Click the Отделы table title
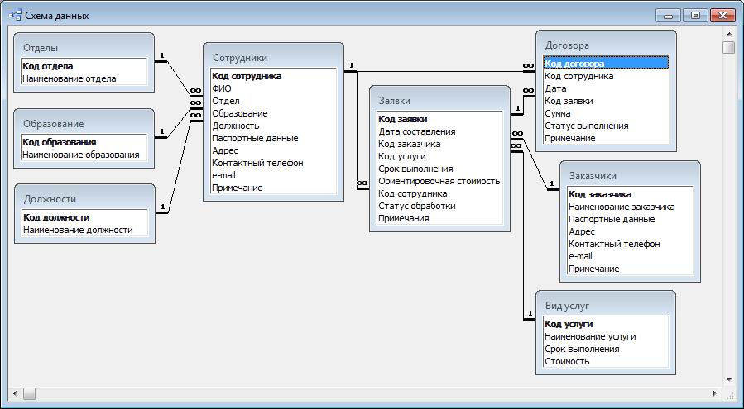The height and width of the screenshot is (409, 744). click(x=41, y=48)
